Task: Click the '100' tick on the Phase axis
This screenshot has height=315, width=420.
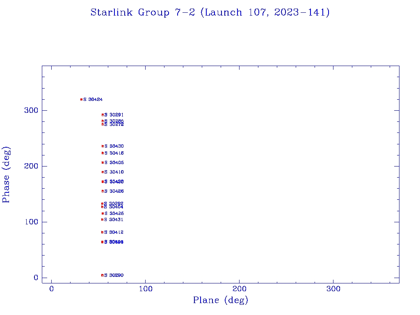Action: coord(31,222)
